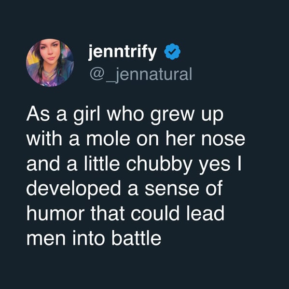Click the word "with" starting the second line

[x=44, y=138]
